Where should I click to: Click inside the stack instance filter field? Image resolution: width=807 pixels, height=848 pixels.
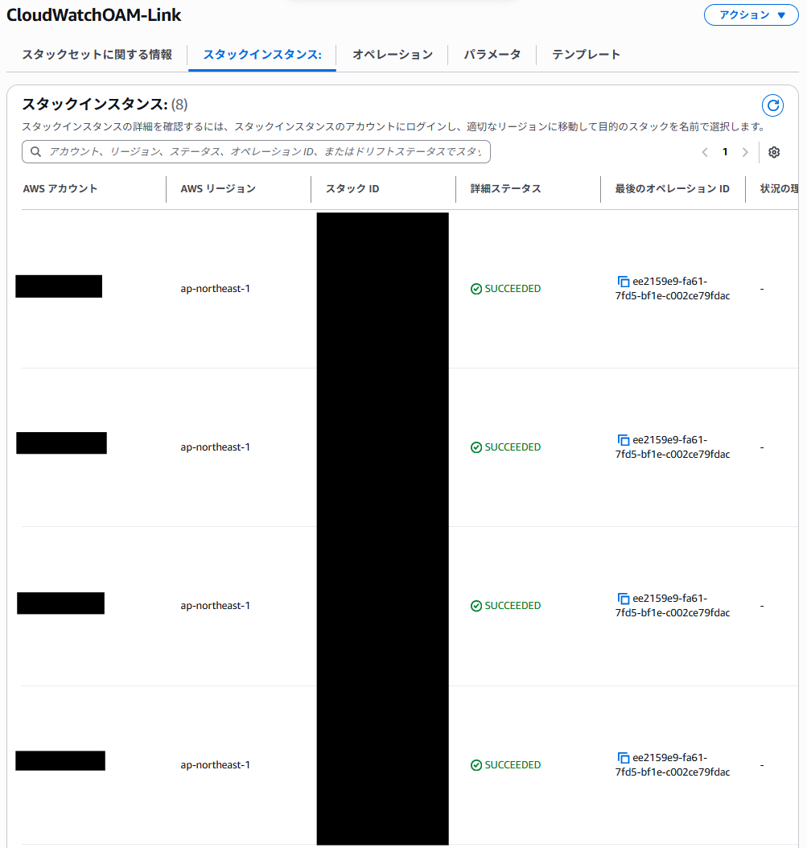click(241, 151)
